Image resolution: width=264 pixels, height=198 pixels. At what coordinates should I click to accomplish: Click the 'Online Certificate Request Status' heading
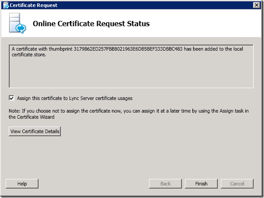91,24
